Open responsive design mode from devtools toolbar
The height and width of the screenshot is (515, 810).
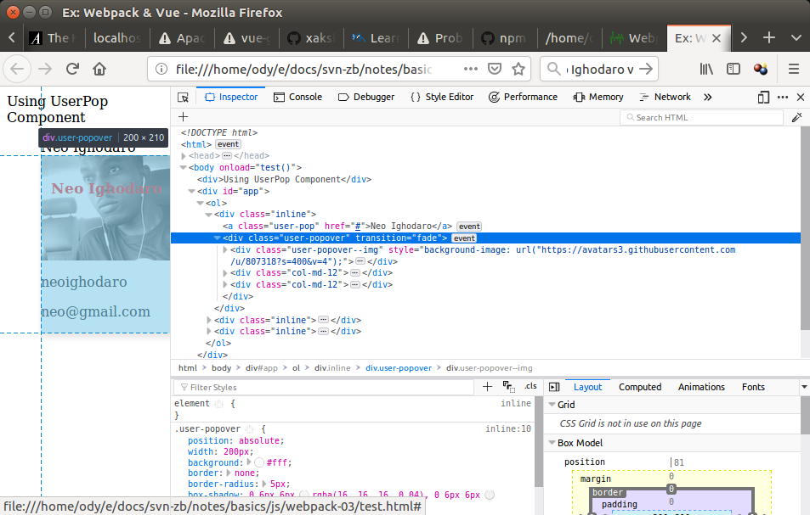tap(763, 97)
